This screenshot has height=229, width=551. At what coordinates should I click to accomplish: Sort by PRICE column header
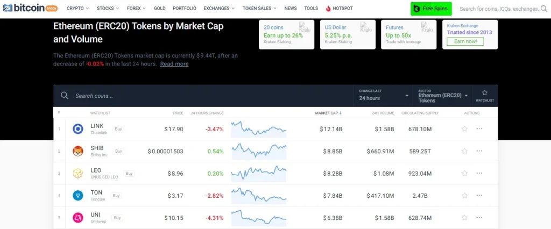point(178,113)
